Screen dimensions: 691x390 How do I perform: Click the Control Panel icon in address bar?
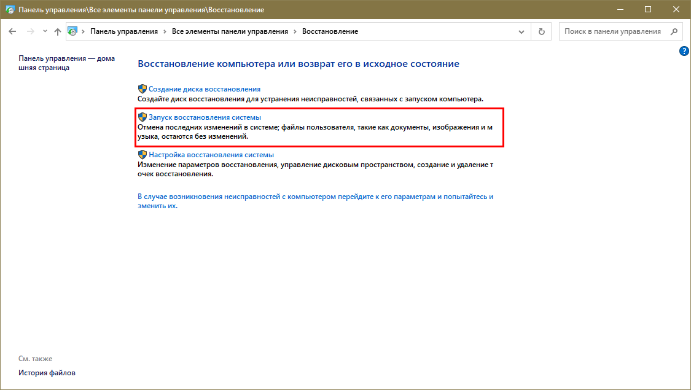tap(73, 31)
